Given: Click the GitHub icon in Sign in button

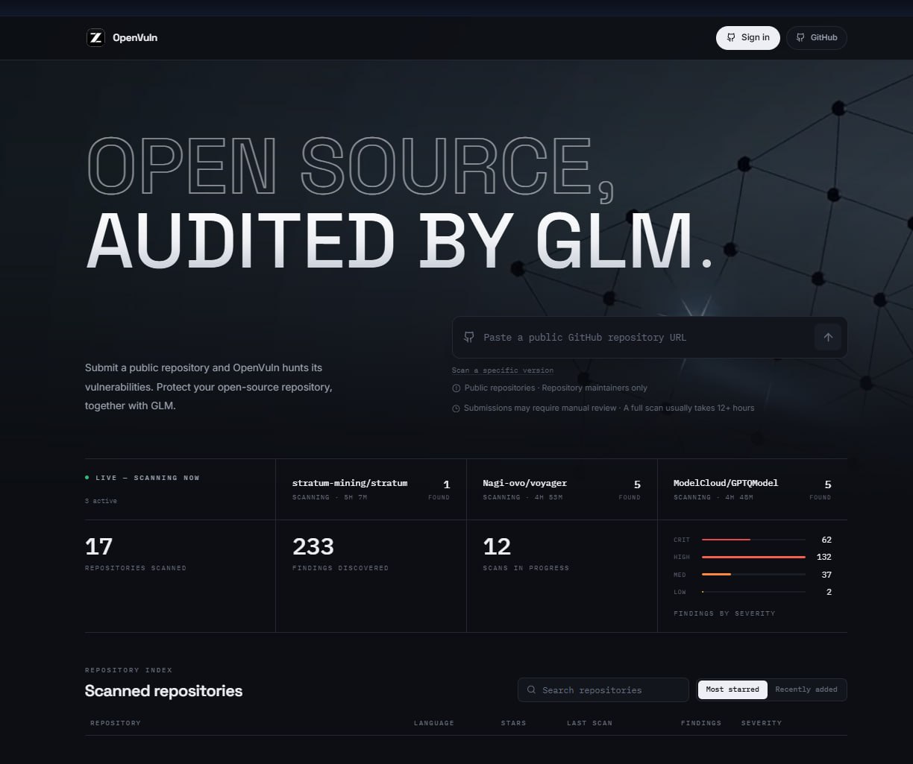Looking at the screenshot, I should tap(731, 37).
